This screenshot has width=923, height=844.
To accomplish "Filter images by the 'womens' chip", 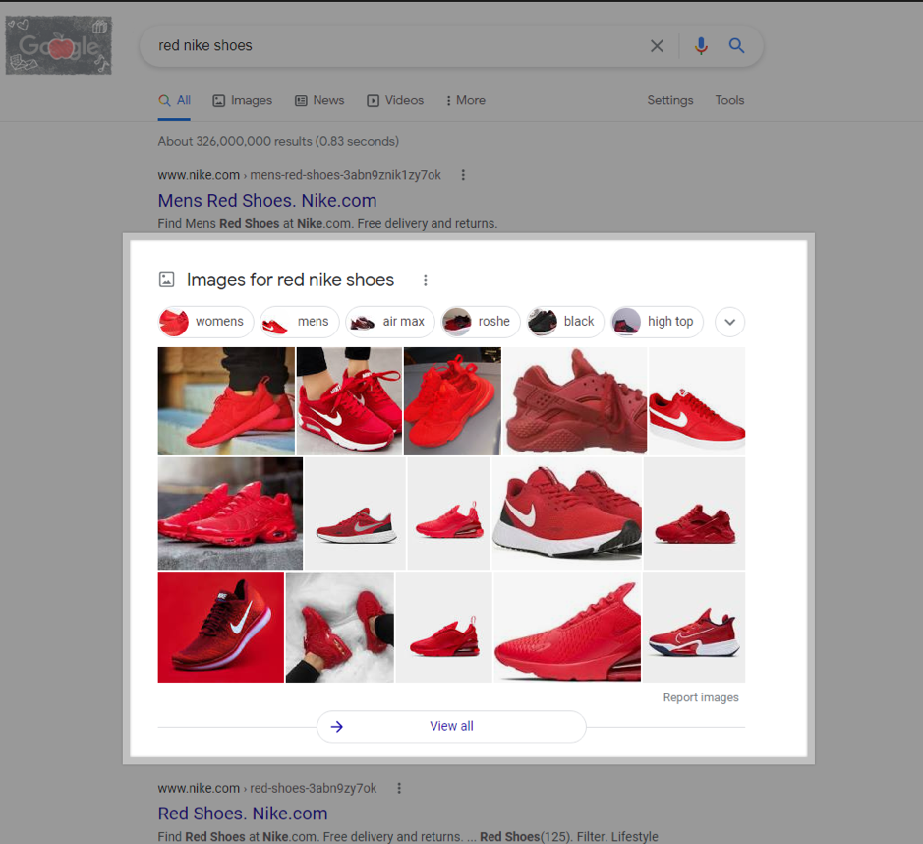I will [206, 322].
